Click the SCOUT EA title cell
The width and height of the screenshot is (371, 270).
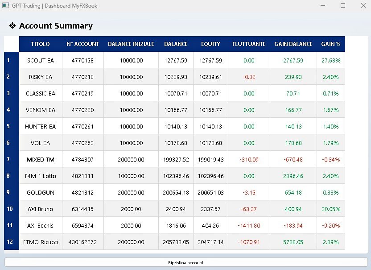[41, 60]
